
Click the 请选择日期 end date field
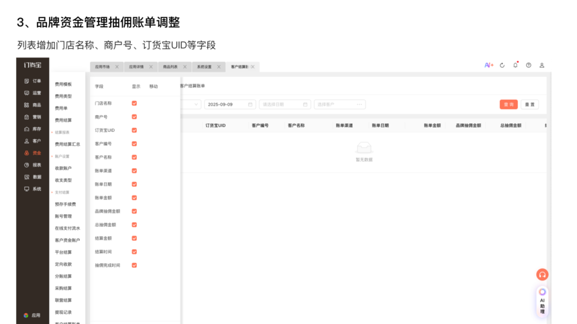click(x=284, y=104)
